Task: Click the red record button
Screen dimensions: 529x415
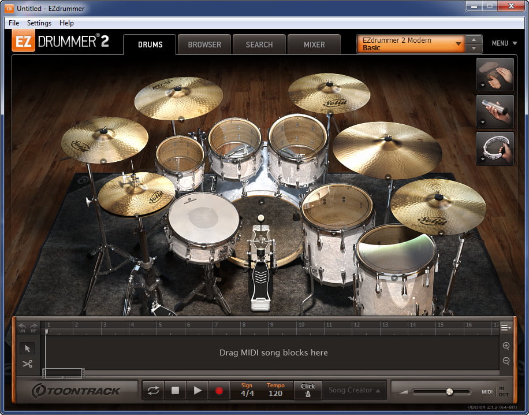Action: (219, 391)
